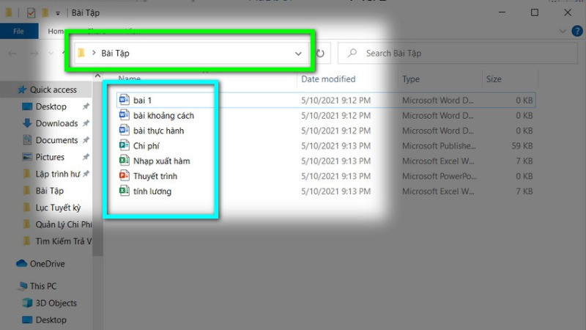Open Downloads in Quick access
Image resolution: width=586 pixels, height=330 pixels.
click(x=56, y=123)
